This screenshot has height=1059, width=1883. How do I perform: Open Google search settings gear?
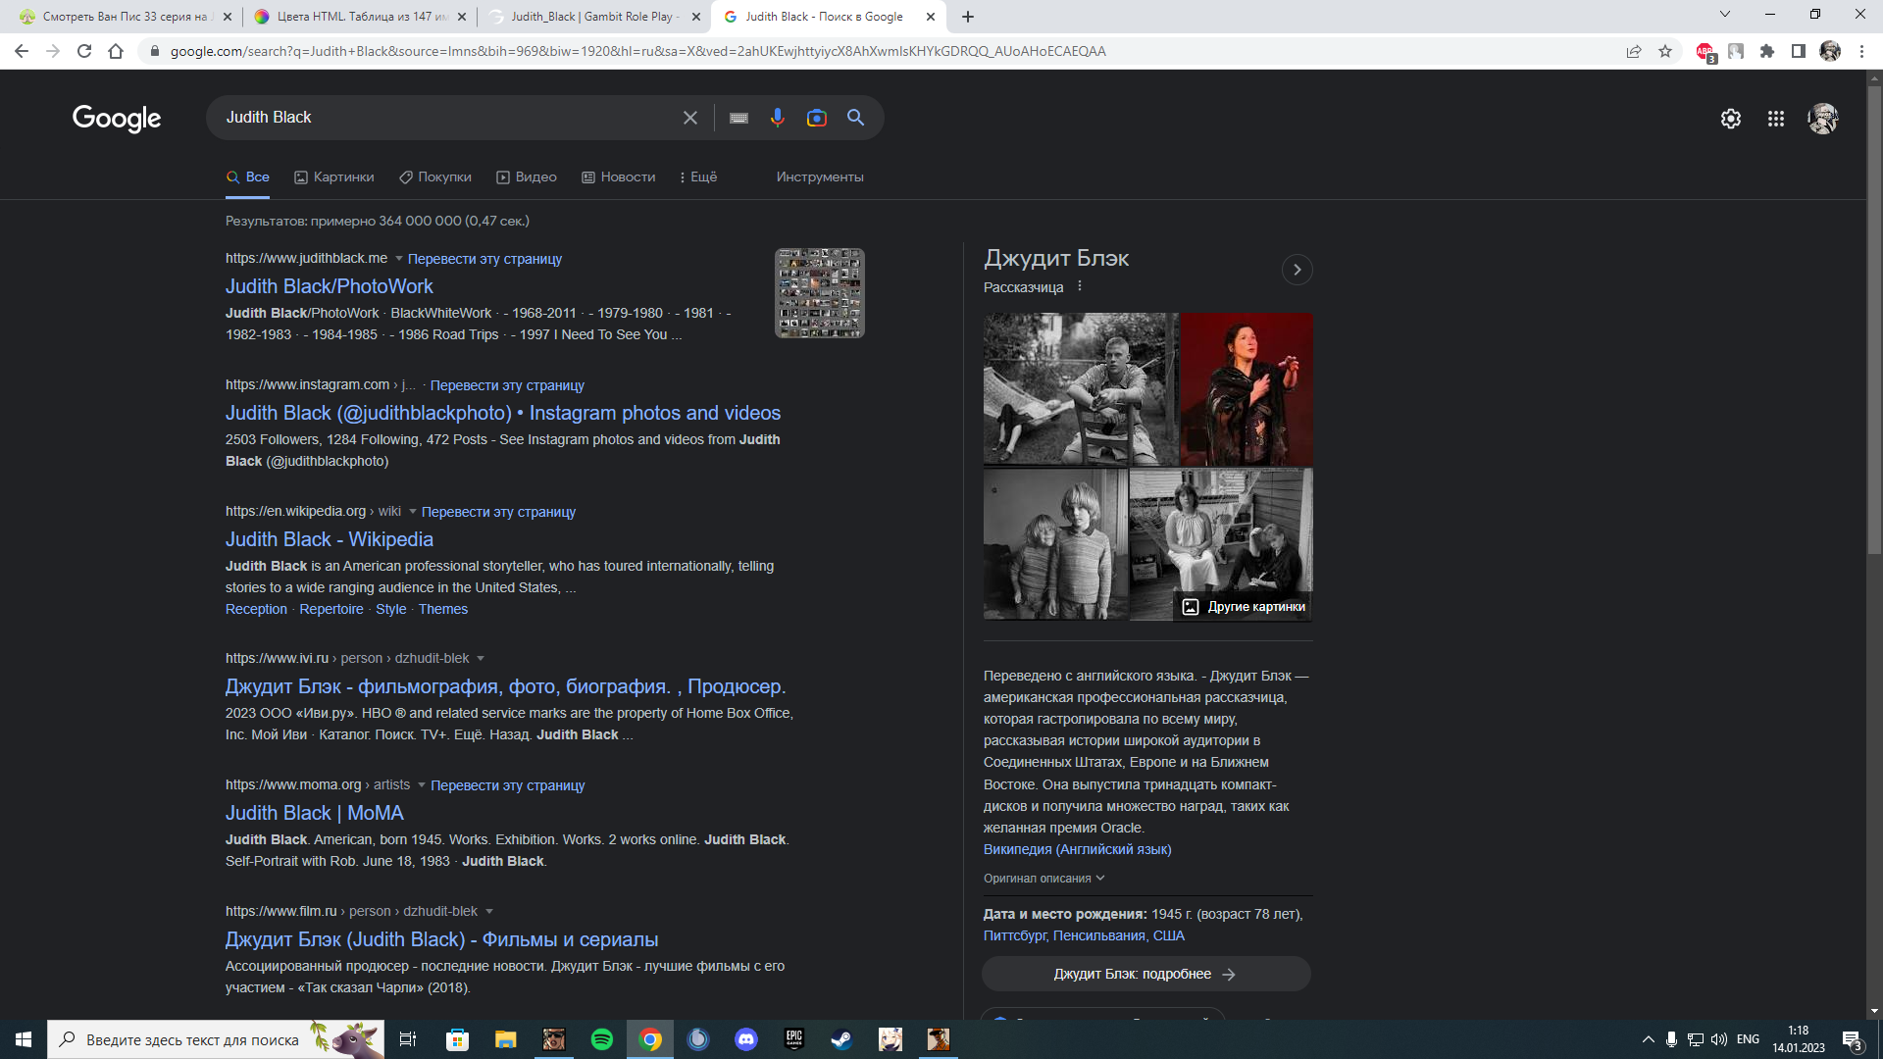click(1730, 119)
